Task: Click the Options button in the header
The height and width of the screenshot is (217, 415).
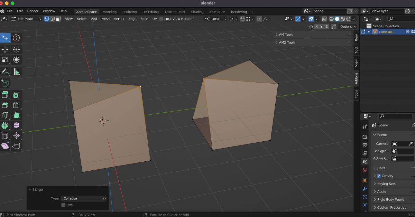Action: coord(348,26)
